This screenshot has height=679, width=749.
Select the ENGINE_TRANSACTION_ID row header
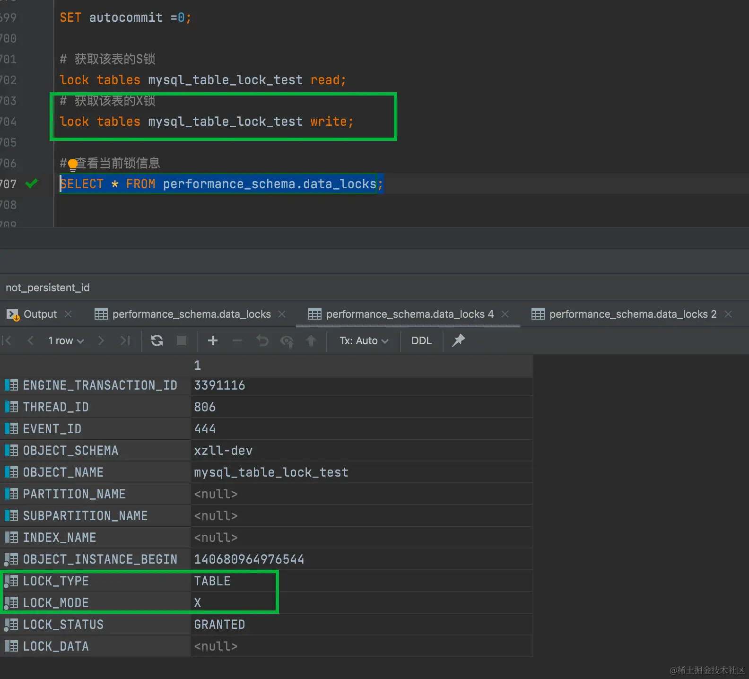[x=95, y=385]
